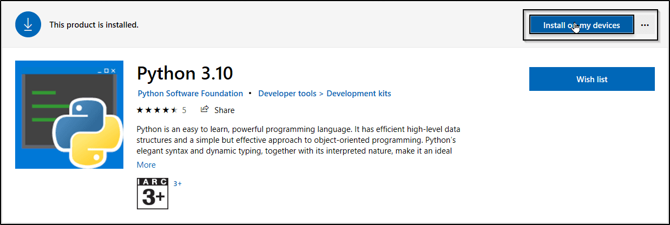This screenshot has width=670, height=225.
Task: Expand the description with More
Action: [146, 165]
